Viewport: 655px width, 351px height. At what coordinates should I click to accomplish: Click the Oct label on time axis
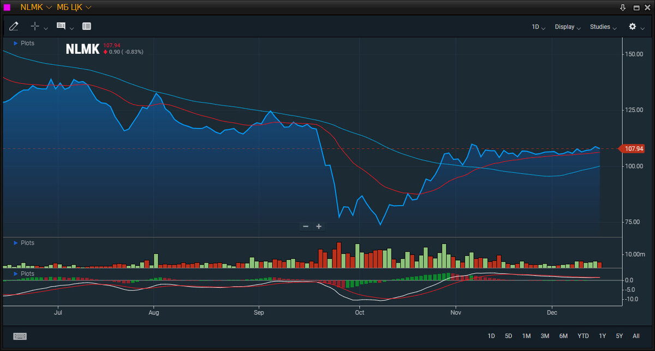pos(359,313)
